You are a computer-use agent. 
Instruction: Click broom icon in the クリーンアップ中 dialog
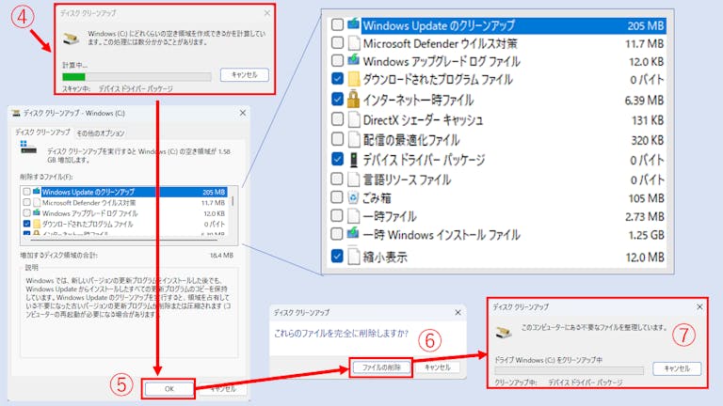(504, 332)
